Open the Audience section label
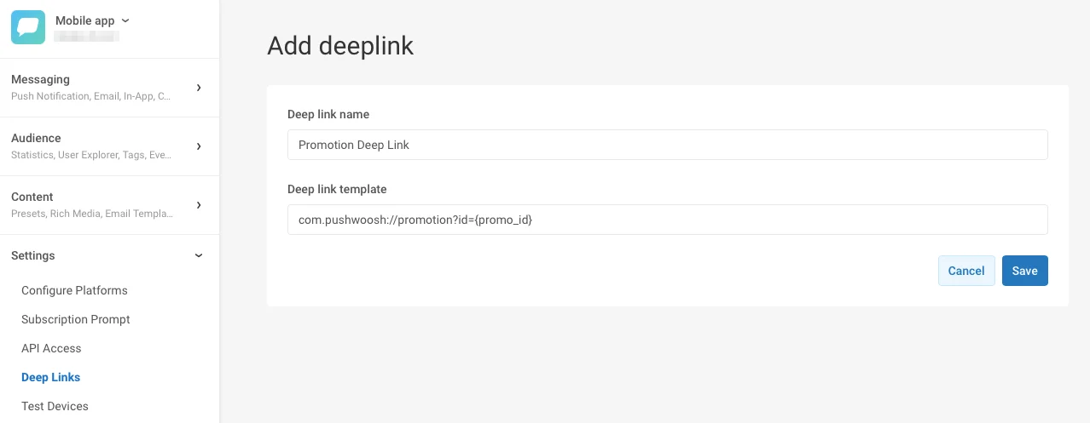1090x423 pixels. pos(36,138)
